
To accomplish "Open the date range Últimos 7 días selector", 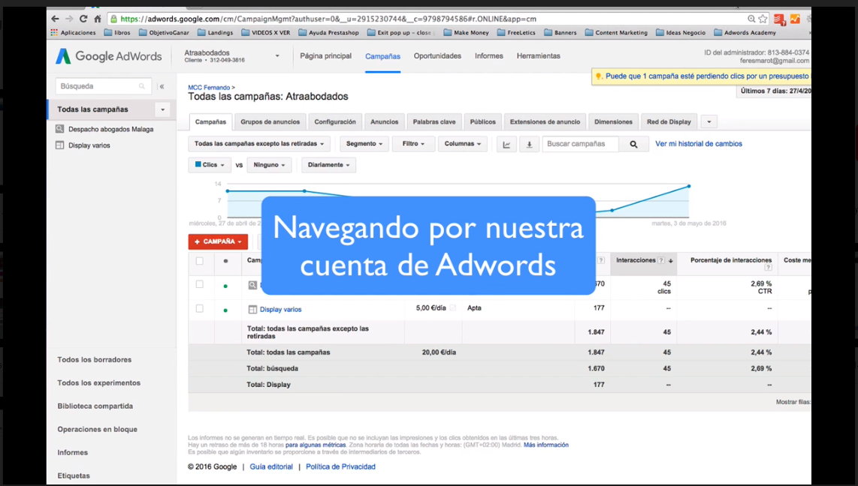I will coord(775,91).
